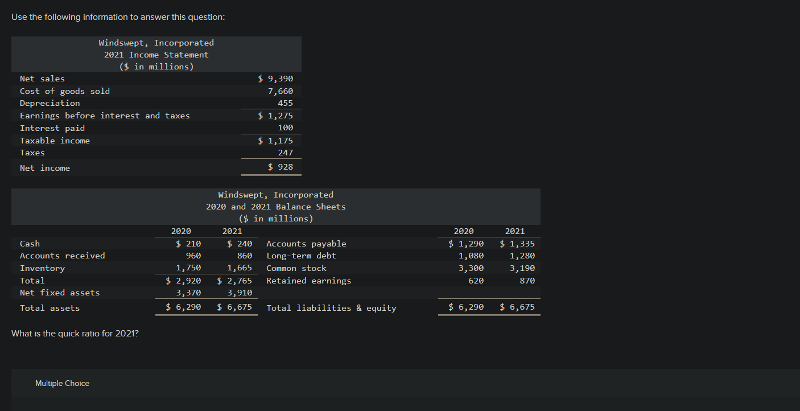
Task: Click 'Total liabilities & equity' label
Action: pos(331,308)
